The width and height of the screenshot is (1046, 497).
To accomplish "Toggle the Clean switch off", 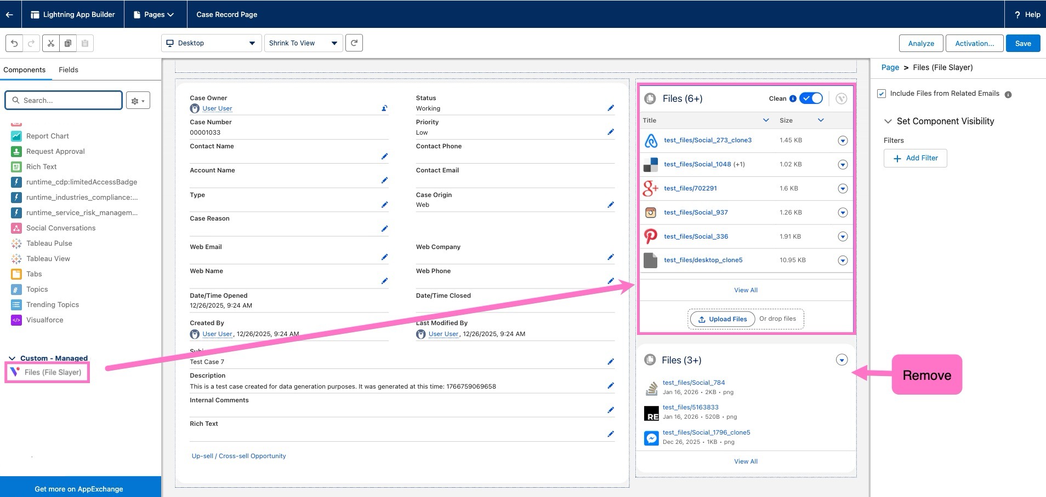I will 811,99.
